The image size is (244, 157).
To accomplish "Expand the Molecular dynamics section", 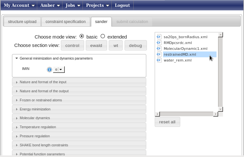I will (79, 118).
